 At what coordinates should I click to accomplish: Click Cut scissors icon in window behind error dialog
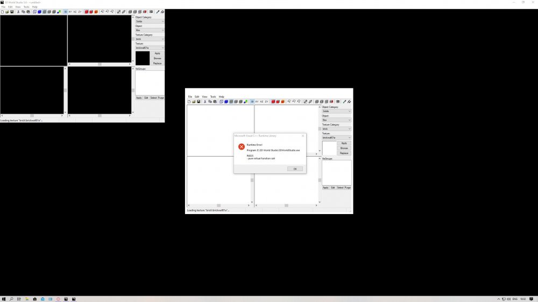pyautogui.click(x=205, y=101)
